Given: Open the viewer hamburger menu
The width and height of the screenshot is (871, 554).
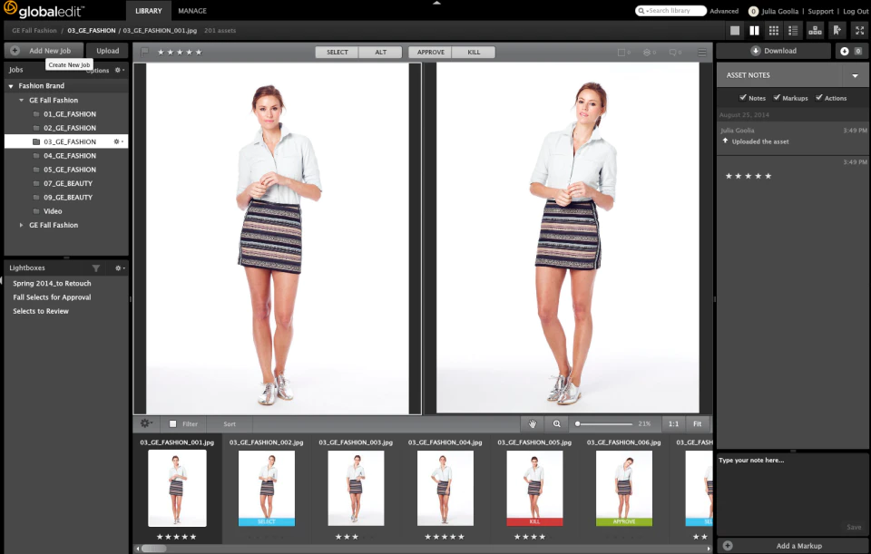Looking at the screenshot, I should click(x=702, y=53).
